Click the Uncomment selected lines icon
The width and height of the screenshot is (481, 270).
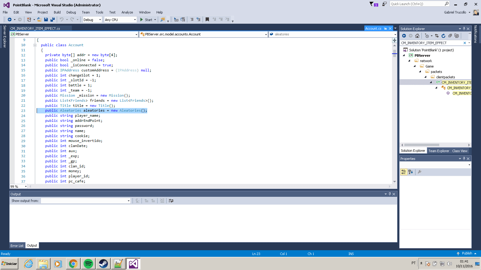[x=198, y=19]
